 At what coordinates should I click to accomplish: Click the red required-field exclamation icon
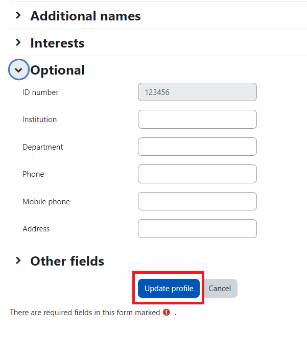coord(167,312)
